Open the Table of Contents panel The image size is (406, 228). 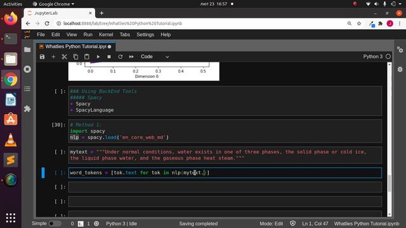coord(27,89)
